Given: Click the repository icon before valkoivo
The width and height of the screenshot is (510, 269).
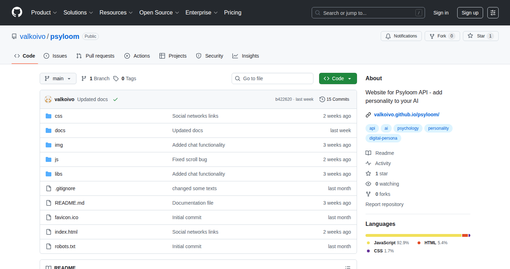Looking at the screenshot, I should coord(14,36).
